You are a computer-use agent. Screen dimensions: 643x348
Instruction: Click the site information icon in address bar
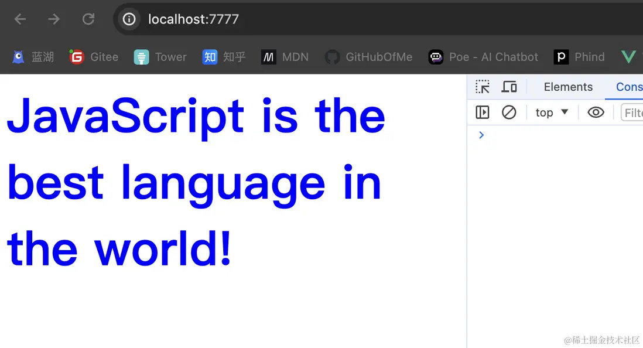129,19
